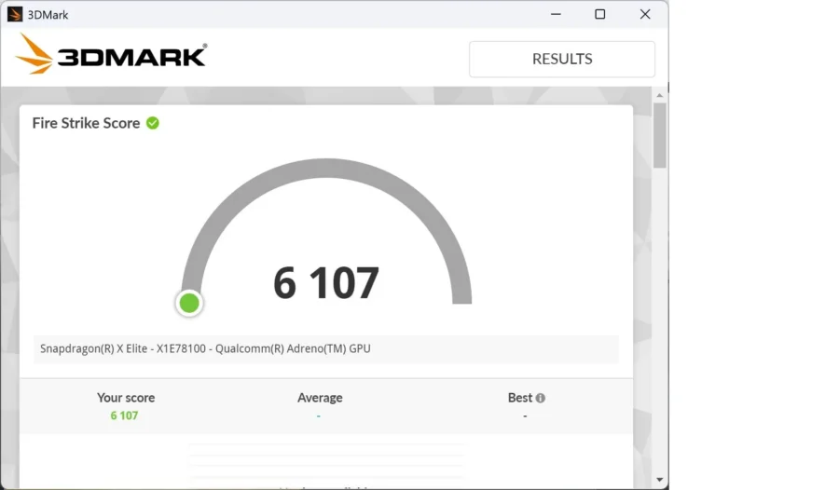Click the vertical scrollbar thumb

660,135
